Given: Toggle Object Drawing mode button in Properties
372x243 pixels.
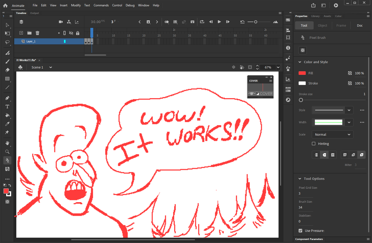Looking at the screenshot, I should [303, 50].
